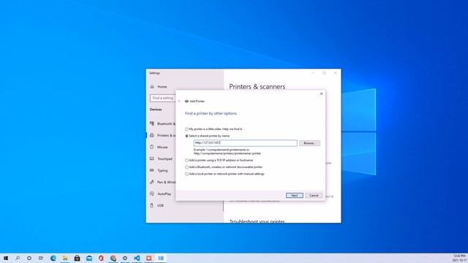The image size is (468, 263).
Task: Click the Home icon in Settings sidebar
Action: click(152, 86)
